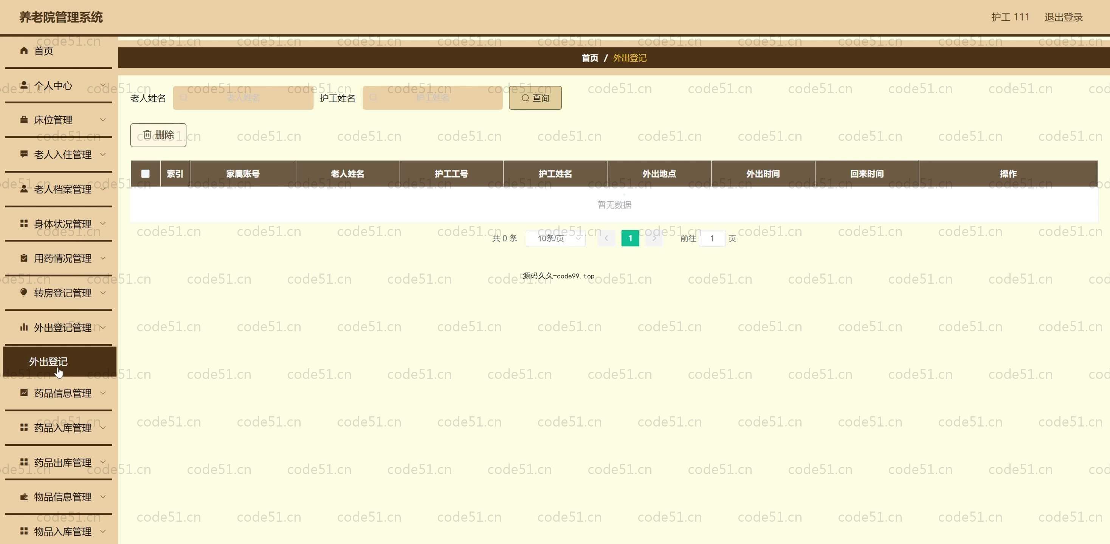
Task: Expand the 身体状况管理 chevron
Action: pos(103,223)
